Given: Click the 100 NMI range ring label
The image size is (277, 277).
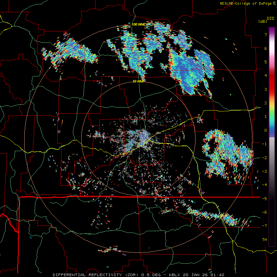Looking at the screenshot, I should 138,24.
